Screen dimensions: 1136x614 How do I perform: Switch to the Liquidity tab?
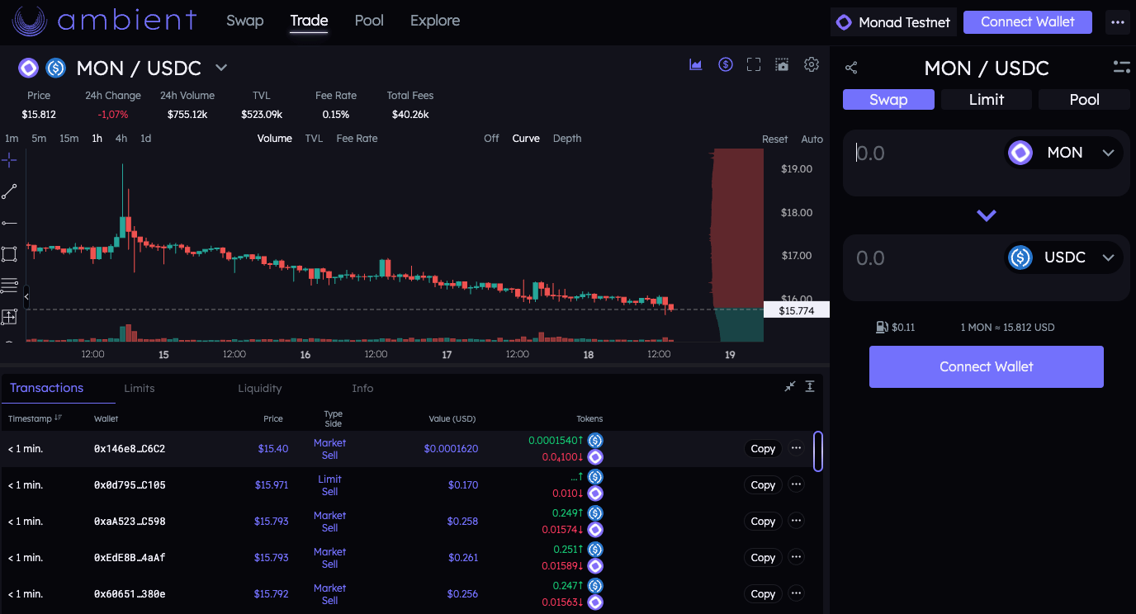pos(259,388)
